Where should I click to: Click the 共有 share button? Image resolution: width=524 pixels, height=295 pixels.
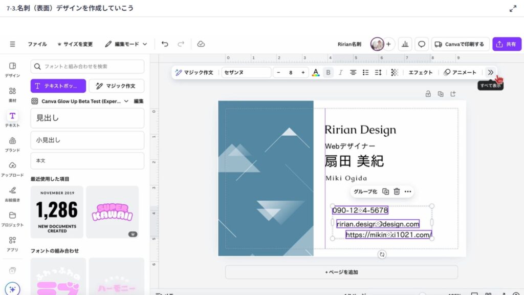[x=507, y=44]
